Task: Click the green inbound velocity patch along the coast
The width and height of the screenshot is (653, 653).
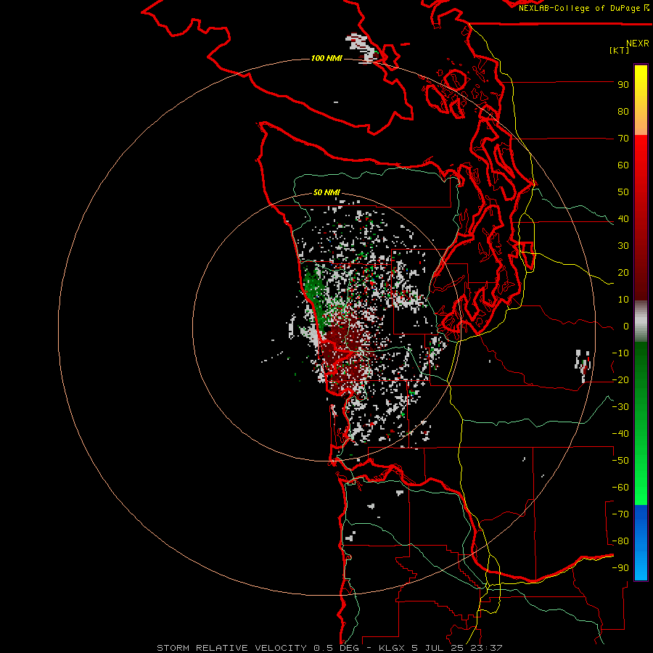Action: [316, 292]
